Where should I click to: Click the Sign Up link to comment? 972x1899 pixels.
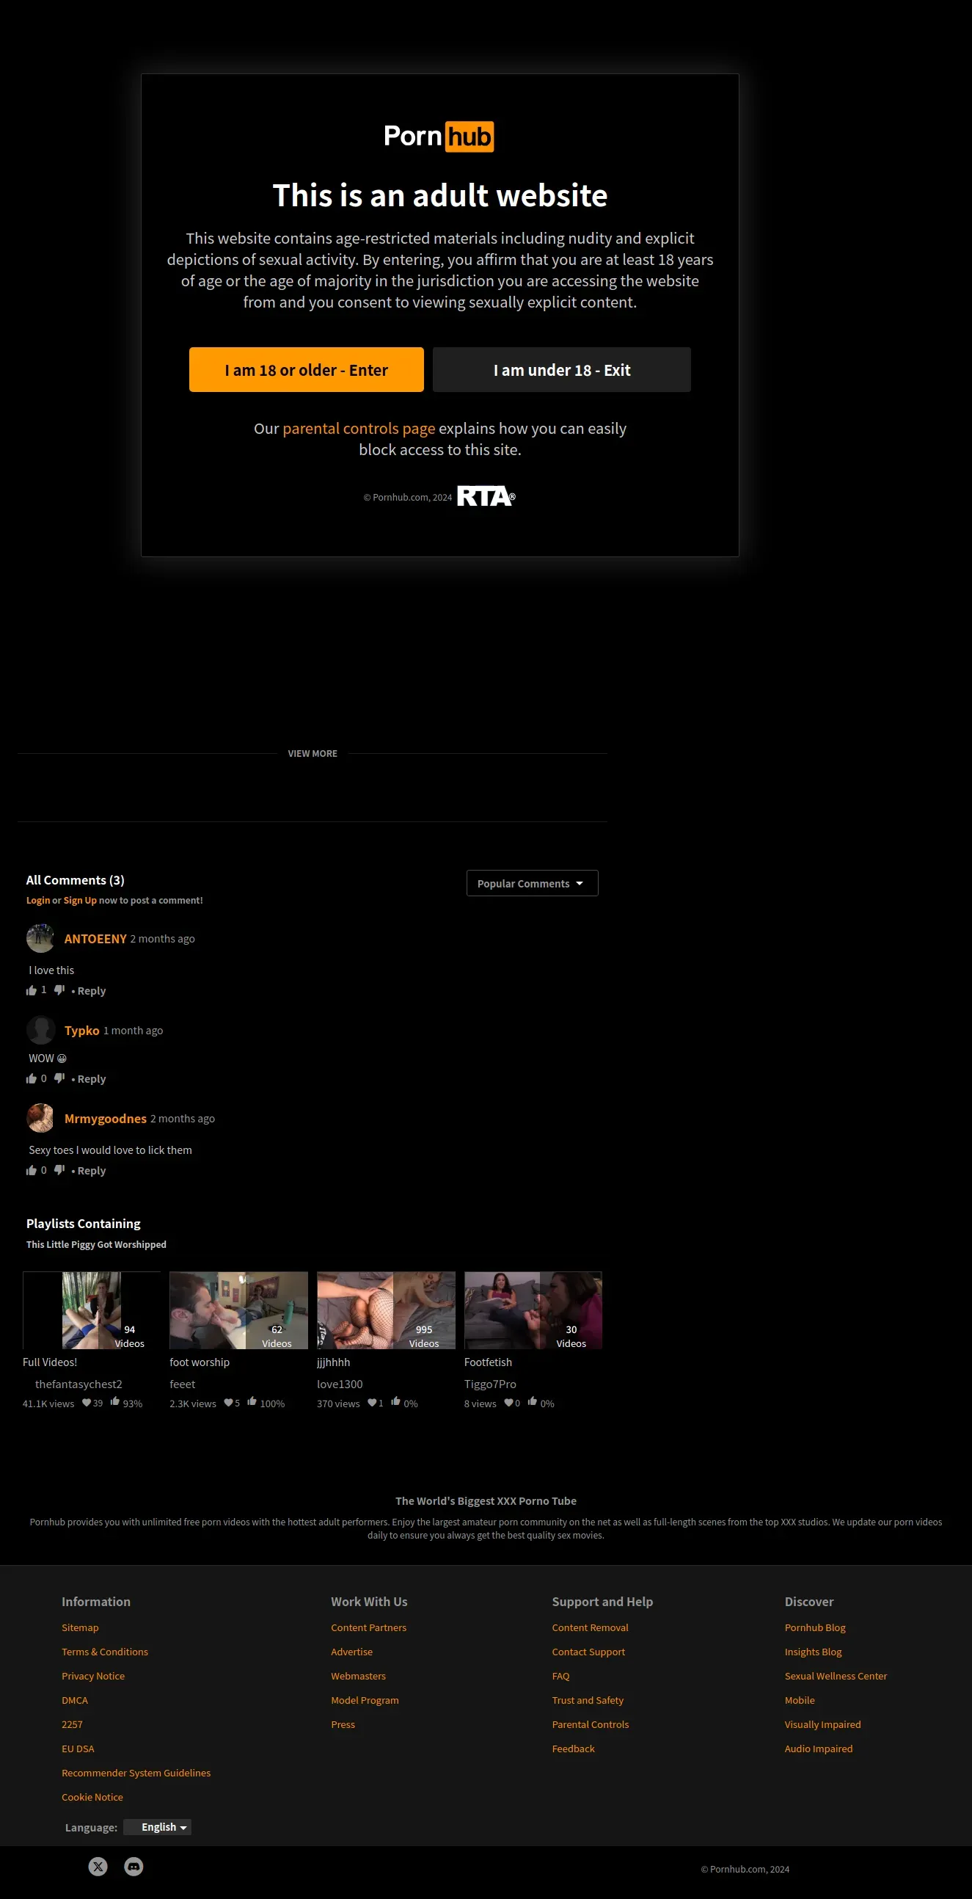pos(79,900)
